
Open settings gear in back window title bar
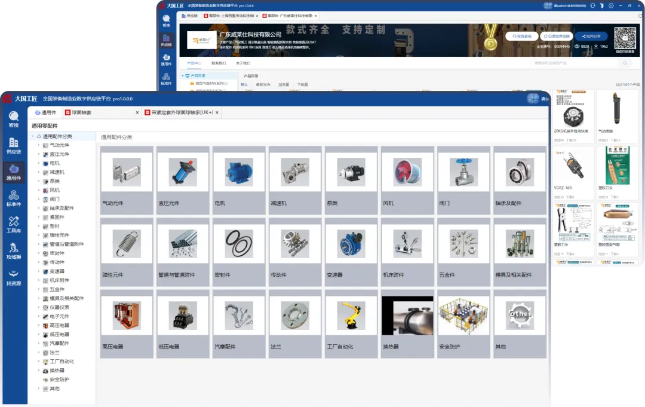[612, 6]
